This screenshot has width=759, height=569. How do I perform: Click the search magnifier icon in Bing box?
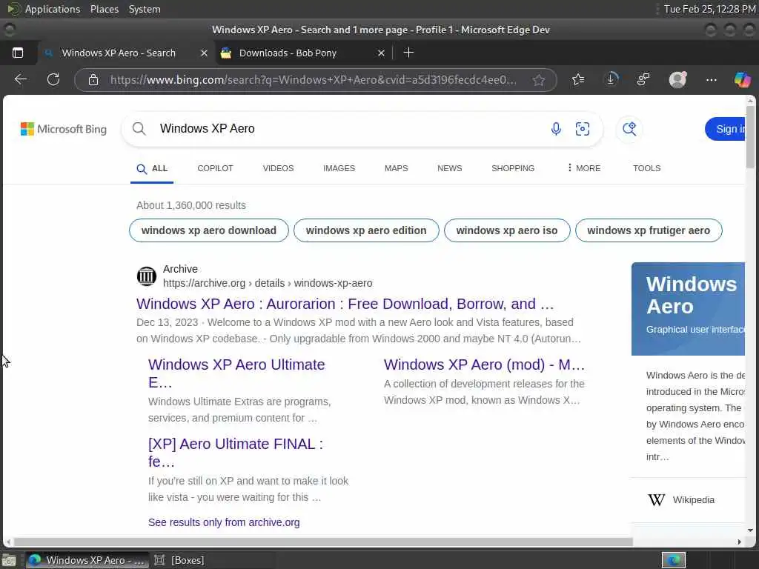click(139, 129)
